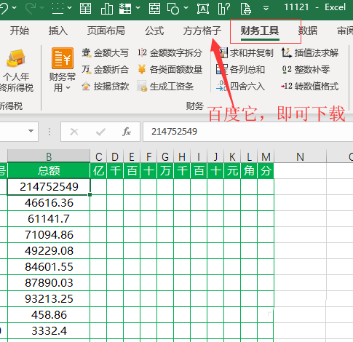Click the Cancel X button in the formula bar
The width and height of the screenshot is (353, 342).
[x=74, y=132]
